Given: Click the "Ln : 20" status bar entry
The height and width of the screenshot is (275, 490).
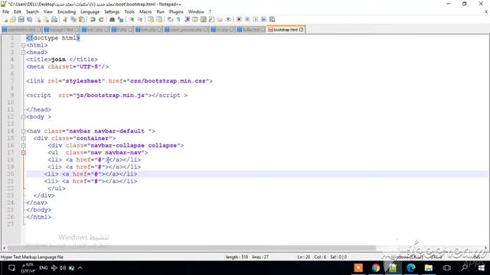Looking at the screenshot, I should (x=304, y=257).
